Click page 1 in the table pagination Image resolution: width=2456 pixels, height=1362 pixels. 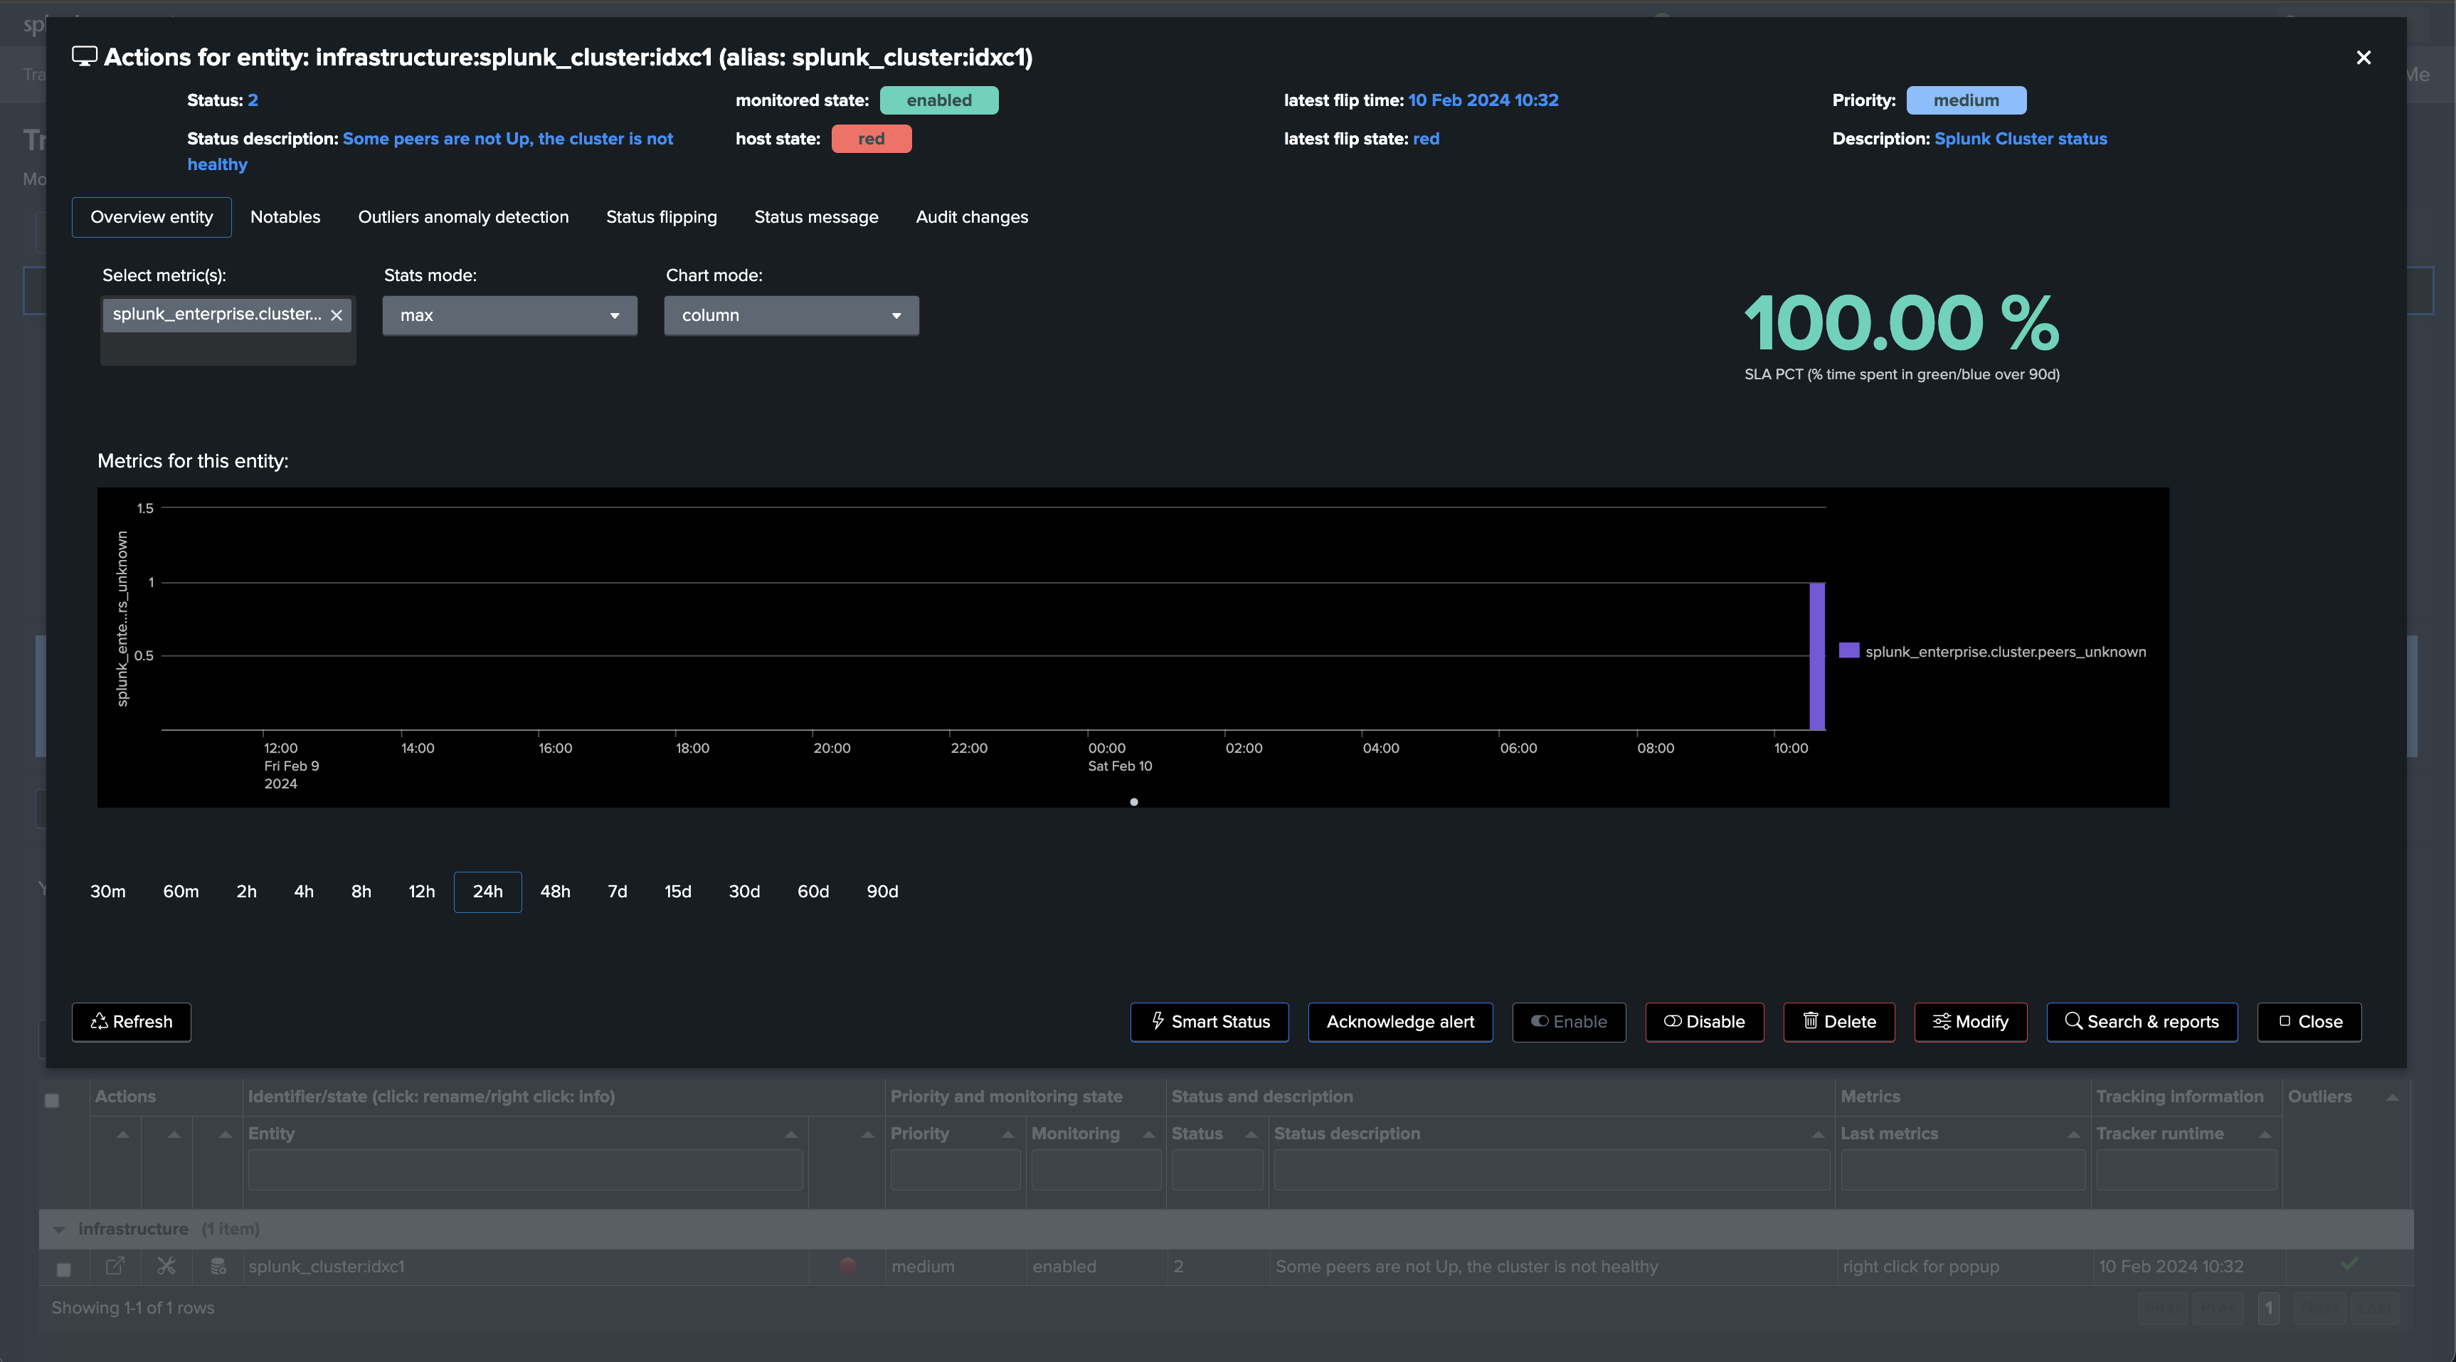pos(2268,1309)
